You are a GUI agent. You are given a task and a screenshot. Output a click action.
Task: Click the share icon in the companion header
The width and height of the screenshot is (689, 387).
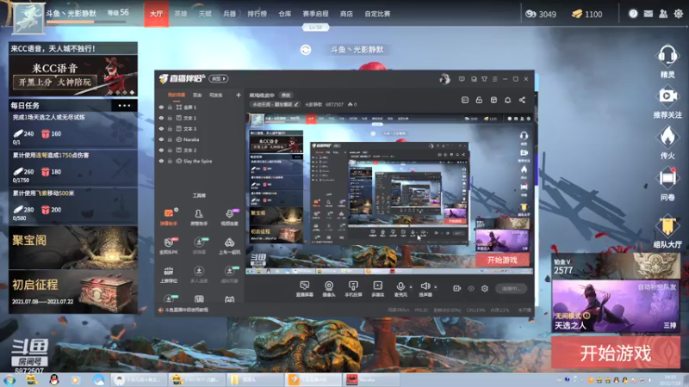click(x=522, y=100)
